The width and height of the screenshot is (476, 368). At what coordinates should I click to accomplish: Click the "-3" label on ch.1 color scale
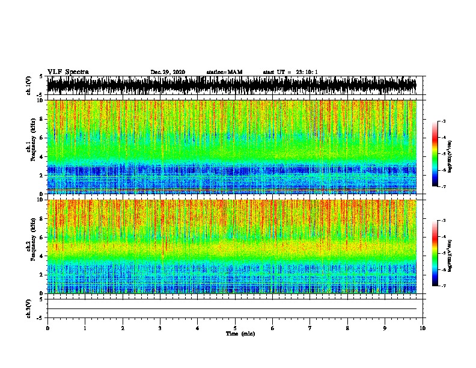pos(443,121)
